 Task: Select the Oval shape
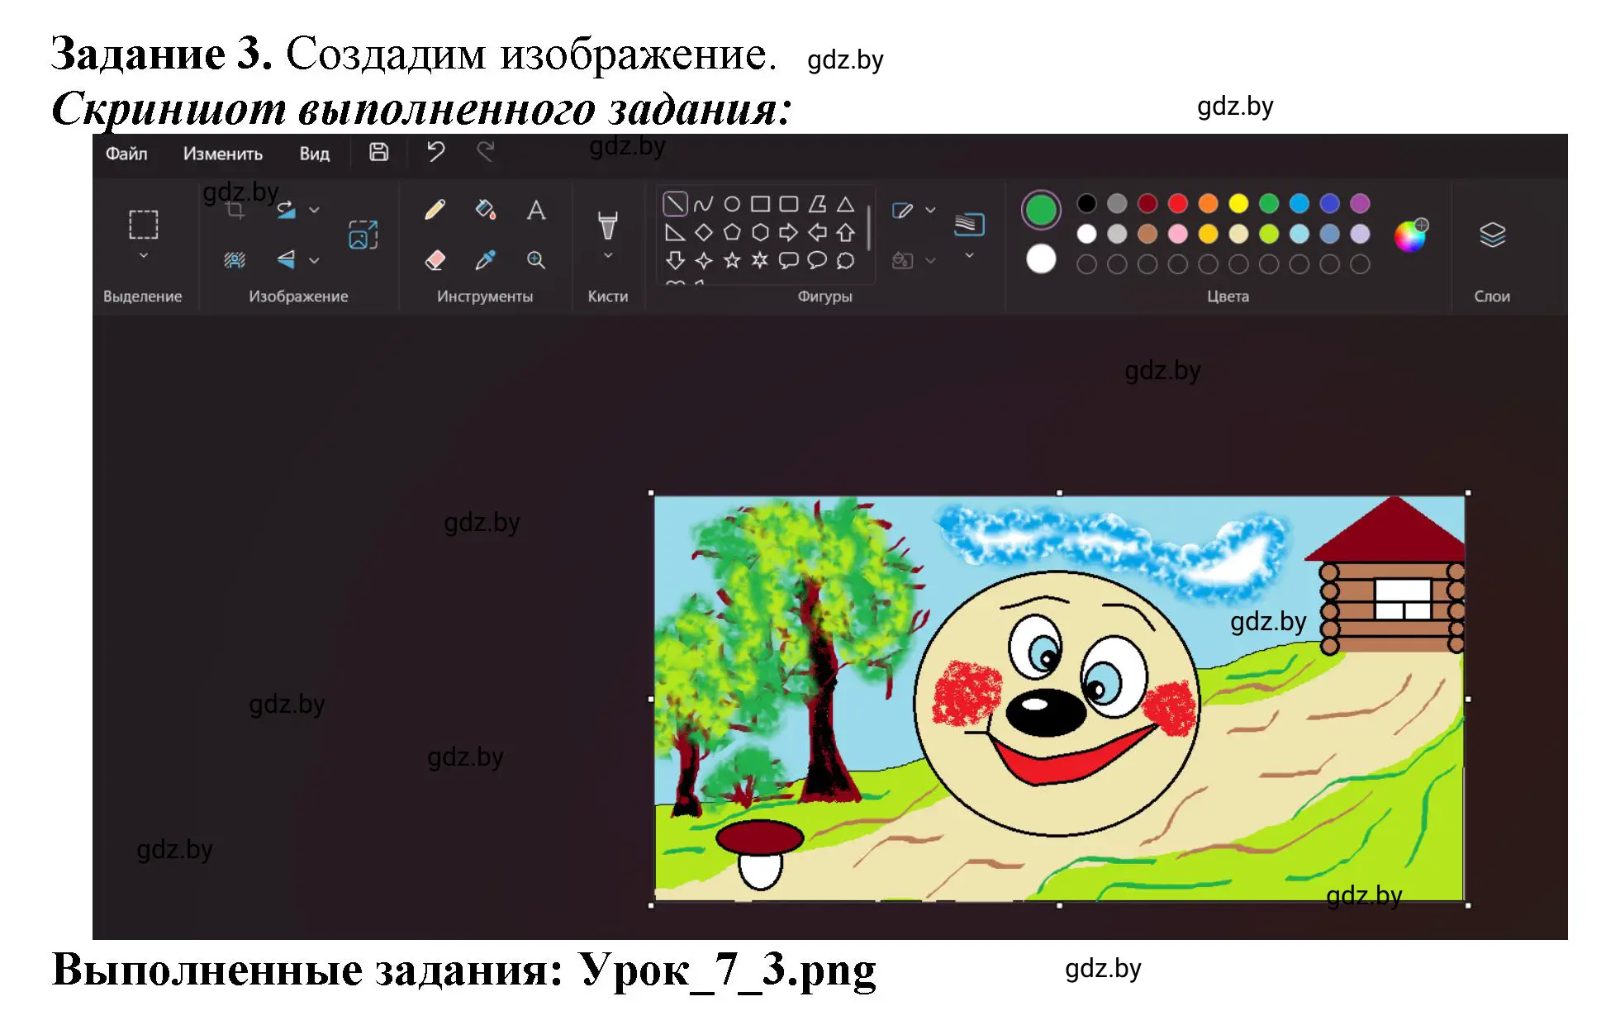(732, 204)
